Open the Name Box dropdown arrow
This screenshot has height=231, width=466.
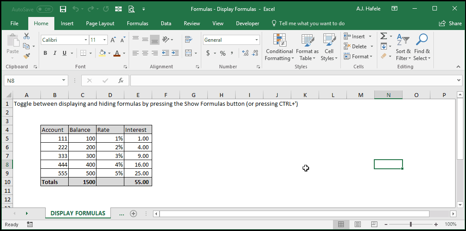[x=63, y=80]
